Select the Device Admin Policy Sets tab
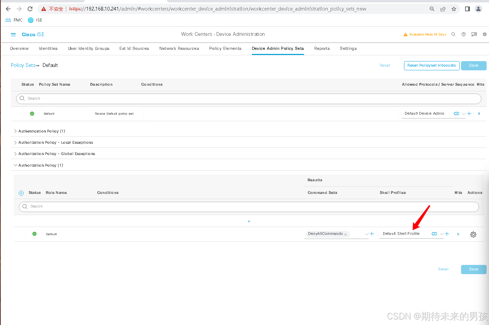 coord(278,48)
